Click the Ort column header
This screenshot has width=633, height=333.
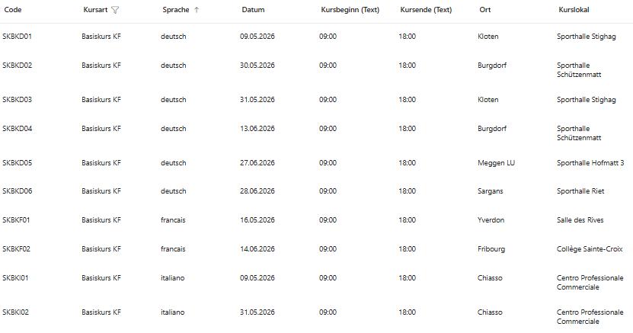pyautogui.click(x=485, y=10)
